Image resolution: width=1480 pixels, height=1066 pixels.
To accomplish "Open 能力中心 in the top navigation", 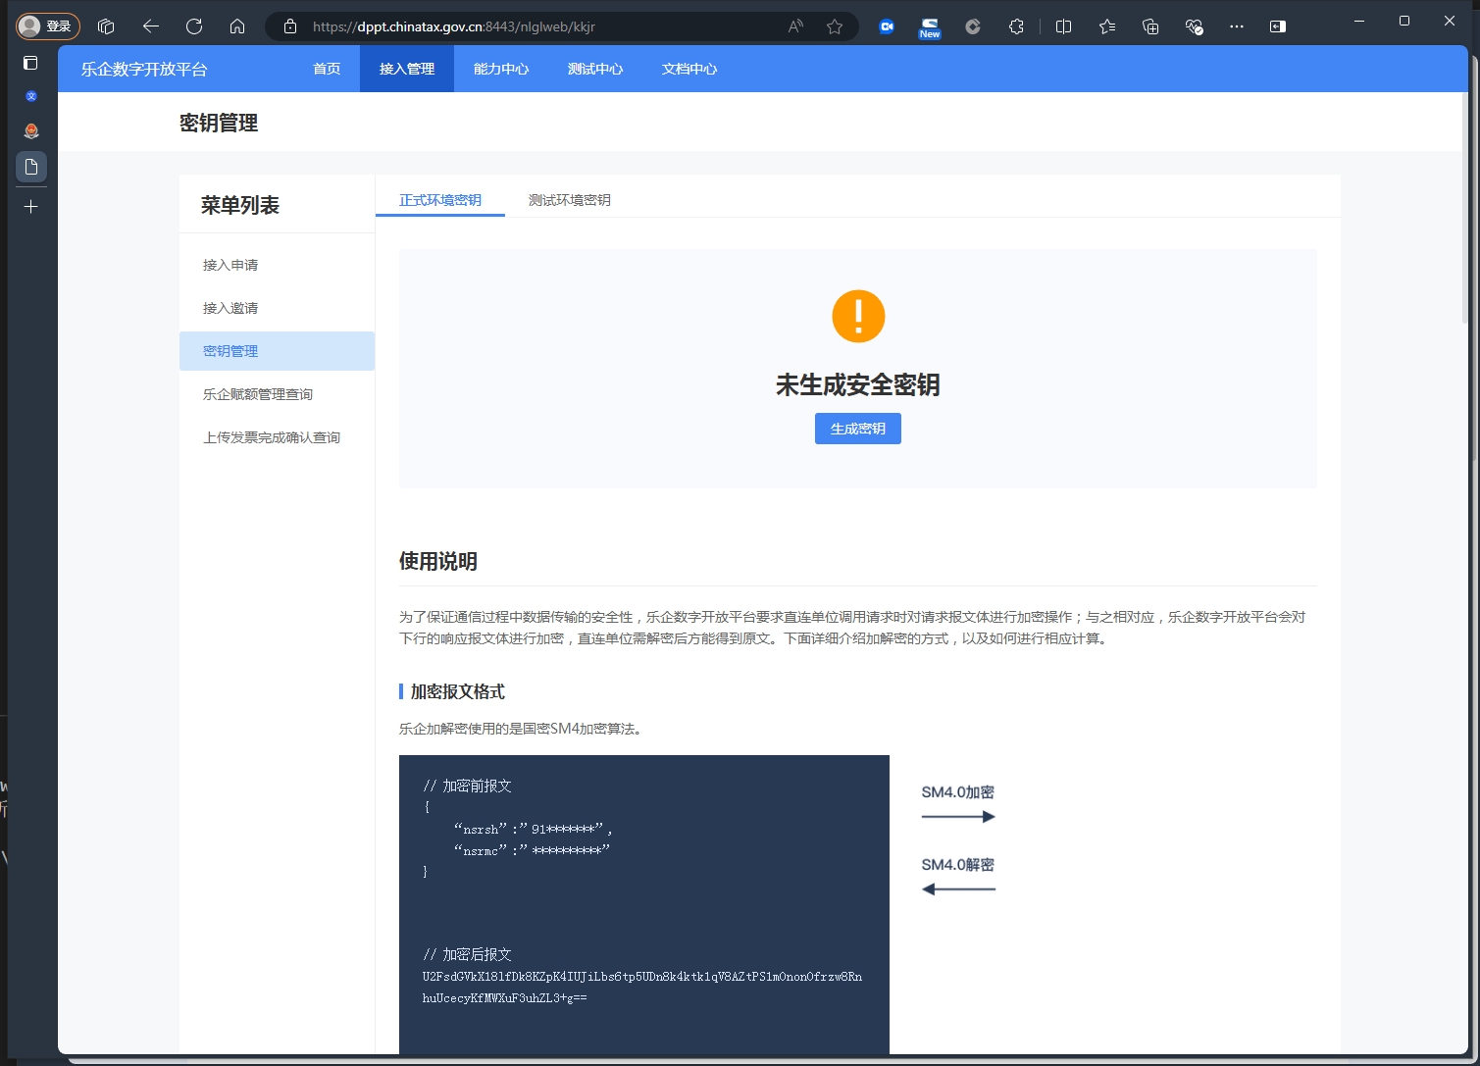I will click(500, 69).
